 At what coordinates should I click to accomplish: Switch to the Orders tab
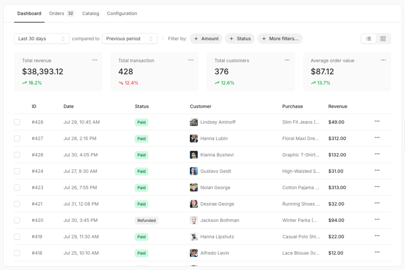click(57, 13)
